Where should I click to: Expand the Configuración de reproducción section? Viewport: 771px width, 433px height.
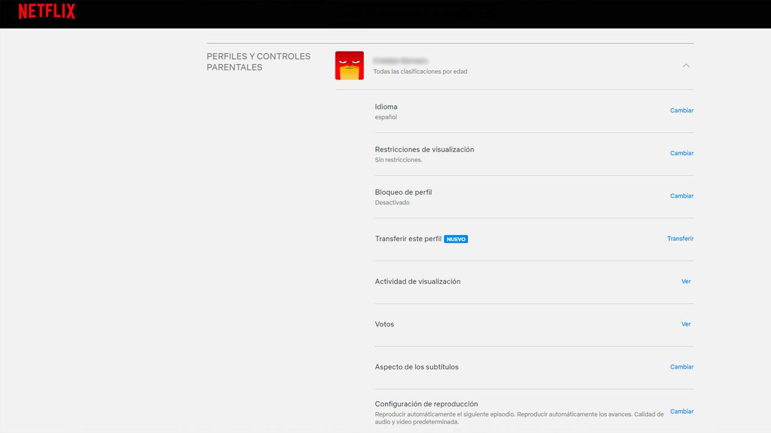[426, 404]
